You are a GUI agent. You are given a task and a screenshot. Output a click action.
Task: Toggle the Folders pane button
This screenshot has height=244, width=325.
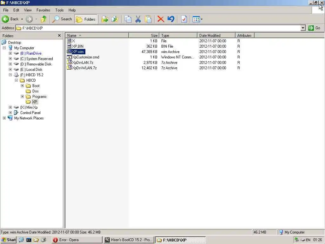[x=86, y=19]
